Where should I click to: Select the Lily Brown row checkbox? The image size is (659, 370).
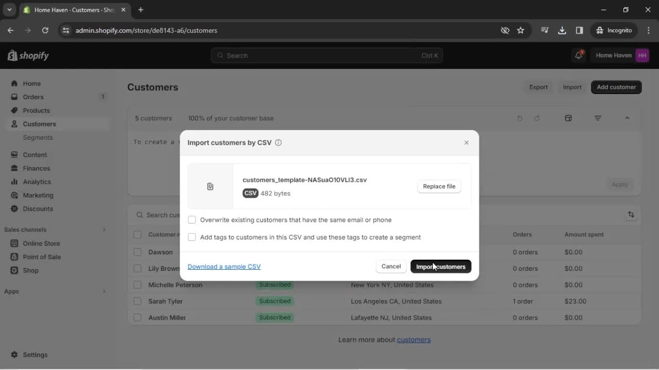pos(137,268)
